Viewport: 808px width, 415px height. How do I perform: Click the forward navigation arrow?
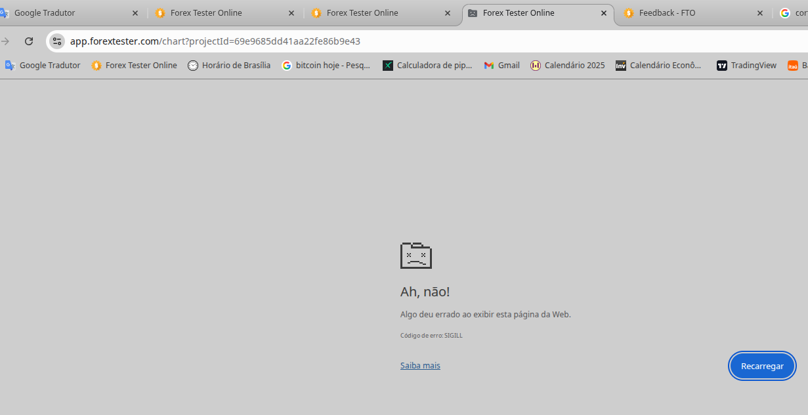click(5, 41)
